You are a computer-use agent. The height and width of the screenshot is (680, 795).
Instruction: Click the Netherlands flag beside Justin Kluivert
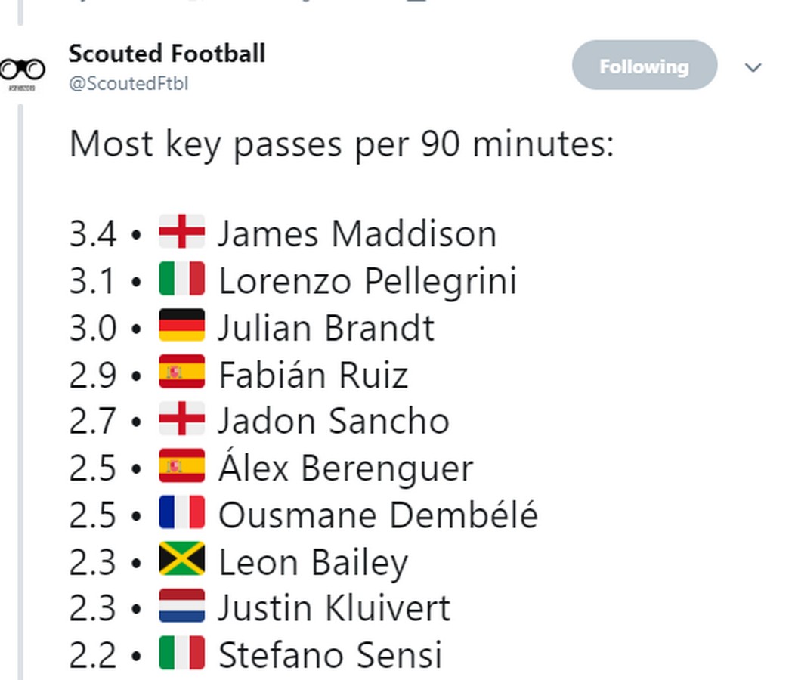[x=181, y=607]
